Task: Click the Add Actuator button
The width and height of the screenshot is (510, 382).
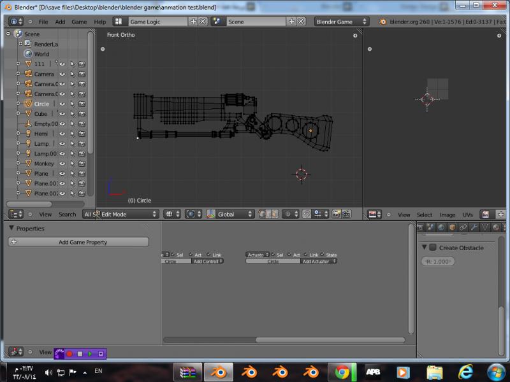Action: click(319, 262)
